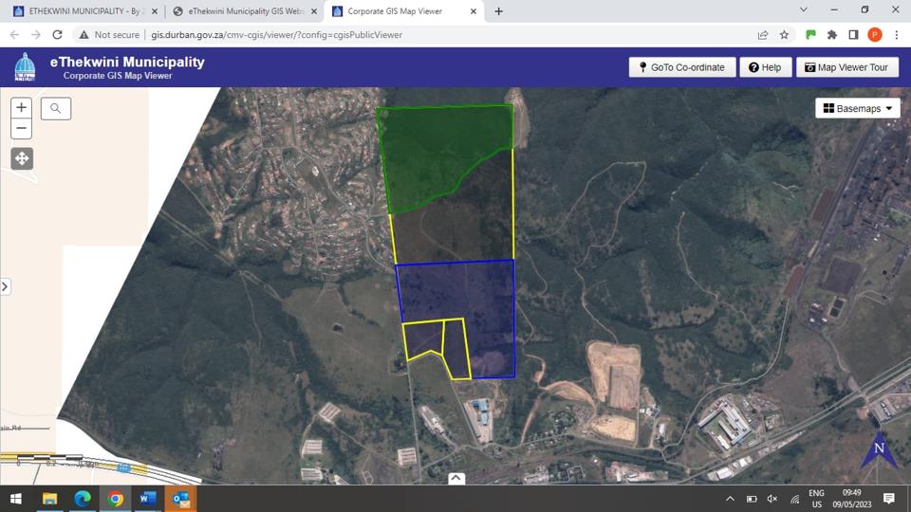Viewport: 911px width, 512px height.
Task: Close the eThekwini Municipality GIS Web tab
Action: click(314, 11)
